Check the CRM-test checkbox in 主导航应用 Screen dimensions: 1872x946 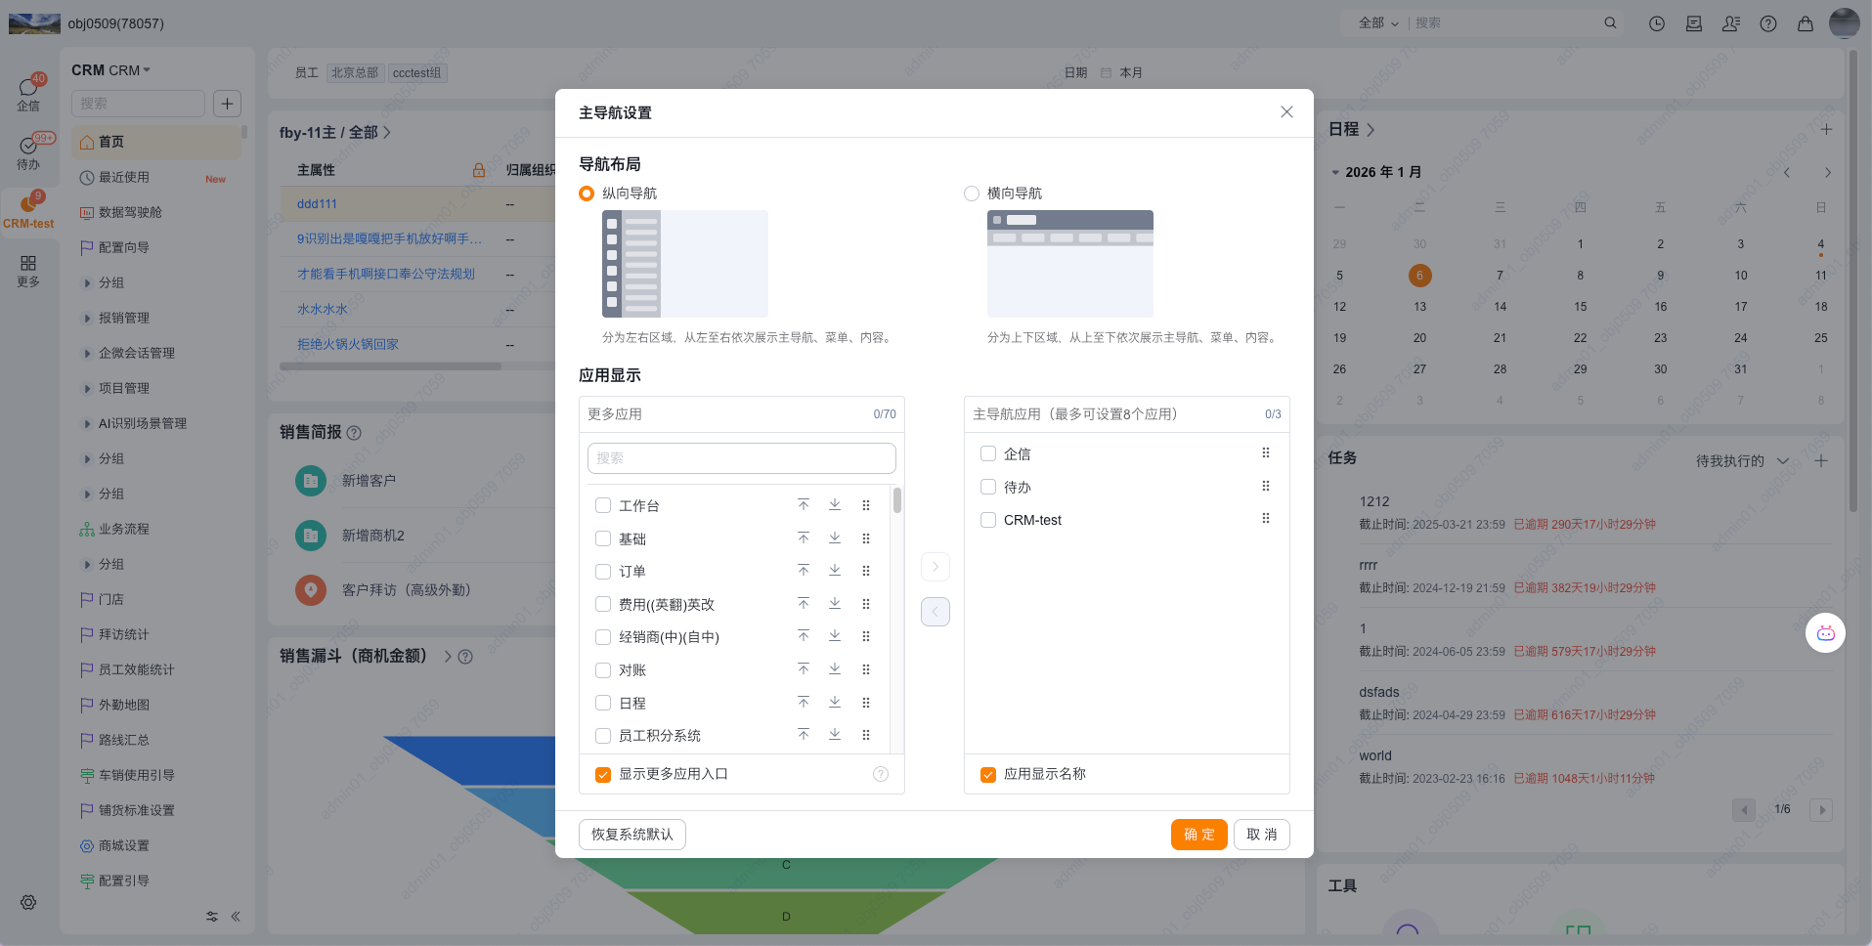pos(988,520)
